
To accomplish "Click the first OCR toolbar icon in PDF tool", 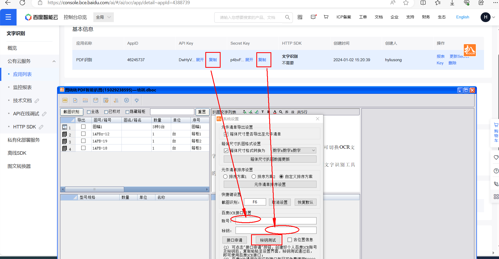I will click(65, 100).
